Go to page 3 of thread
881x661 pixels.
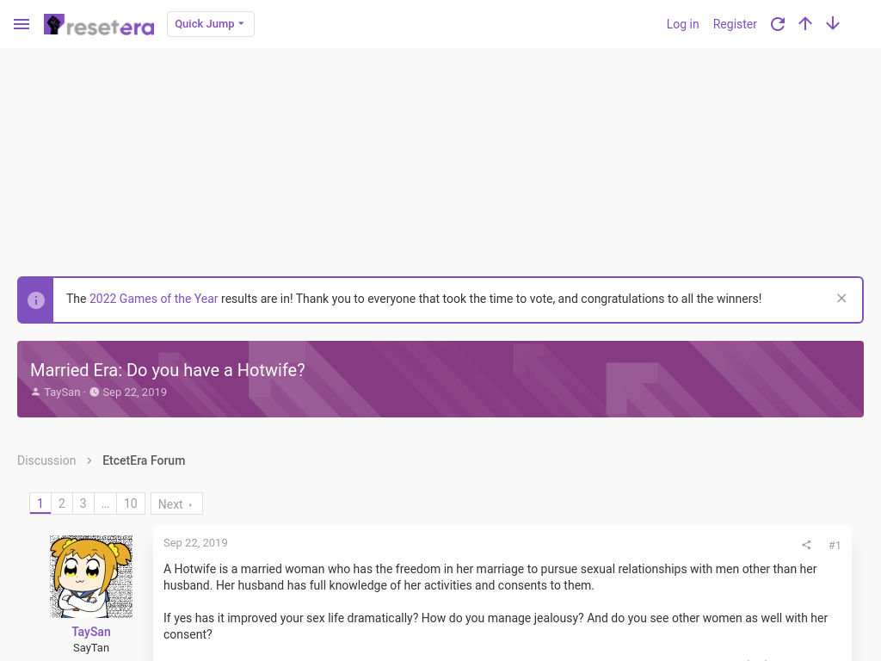pos(83,503)
